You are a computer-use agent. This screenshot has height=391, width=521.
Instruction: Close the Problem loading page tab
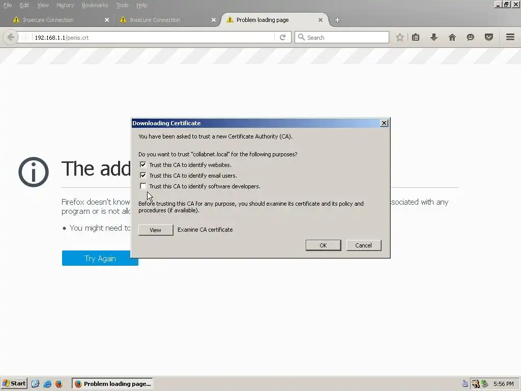(x=321, y=20)
